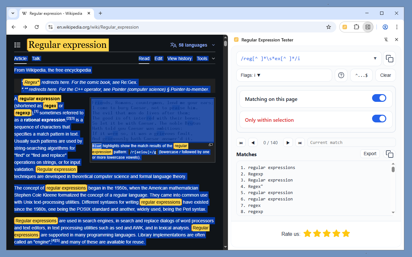Open Wikipedia contents sidebar icon
The width and height of the screenshot is (412, 257).
(x=17, y=45)
